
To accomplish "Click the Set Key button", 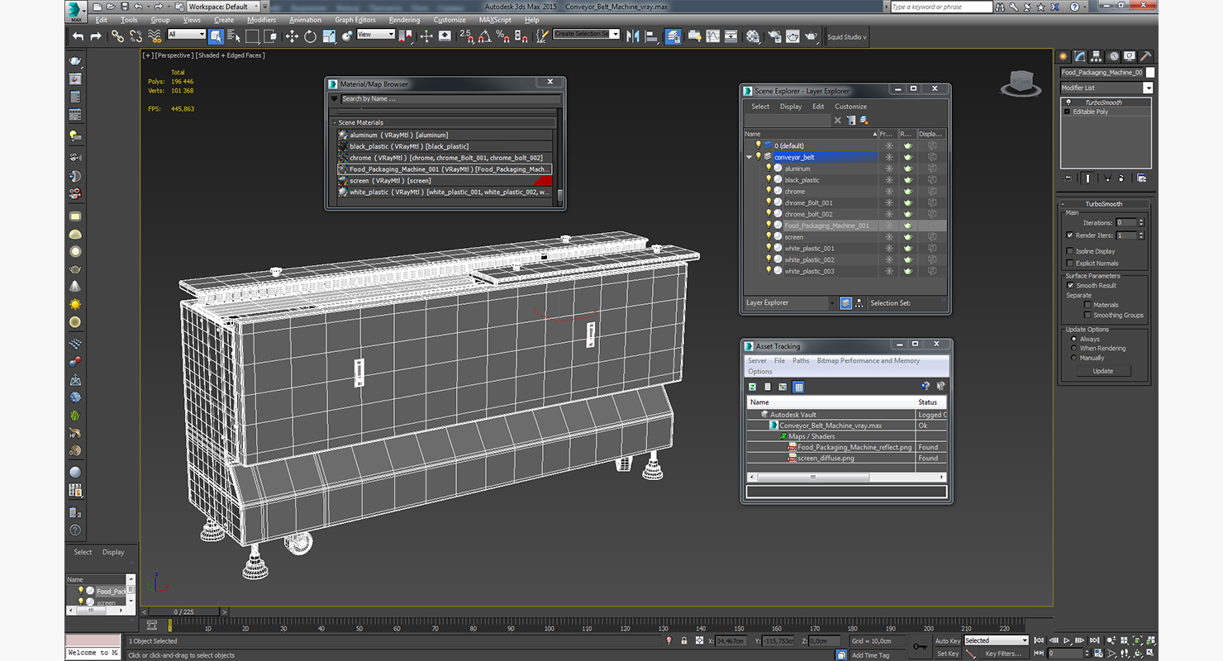I will [x=948, y=654].
